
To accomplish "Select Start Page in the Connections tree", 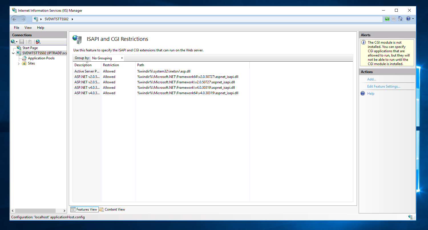I will click(x=30, y=48).
